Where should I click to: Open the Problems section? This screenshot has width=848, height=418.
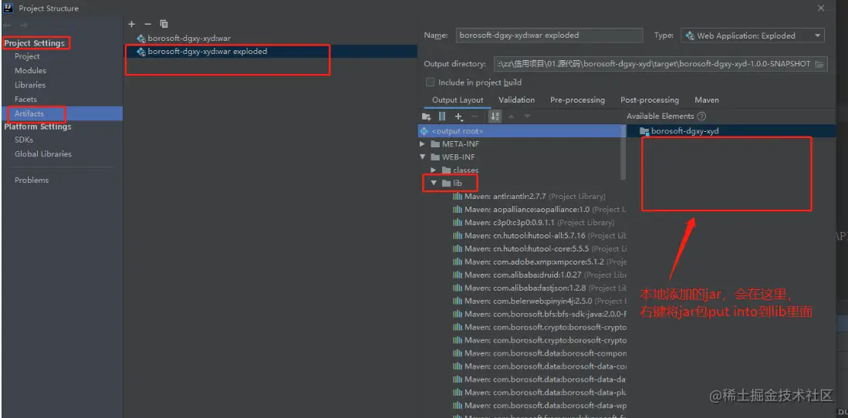pyautogui.click(x=32, y=180)
